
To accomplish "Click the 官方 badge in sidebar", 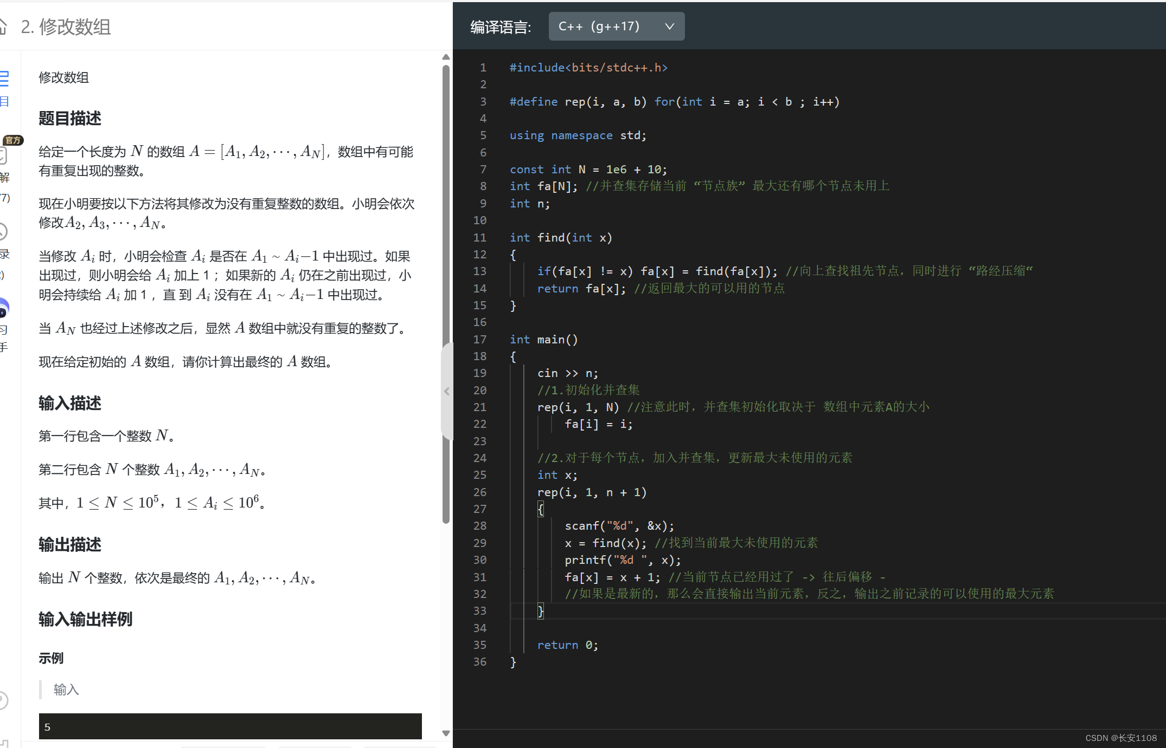I will [x=12, y=140].
